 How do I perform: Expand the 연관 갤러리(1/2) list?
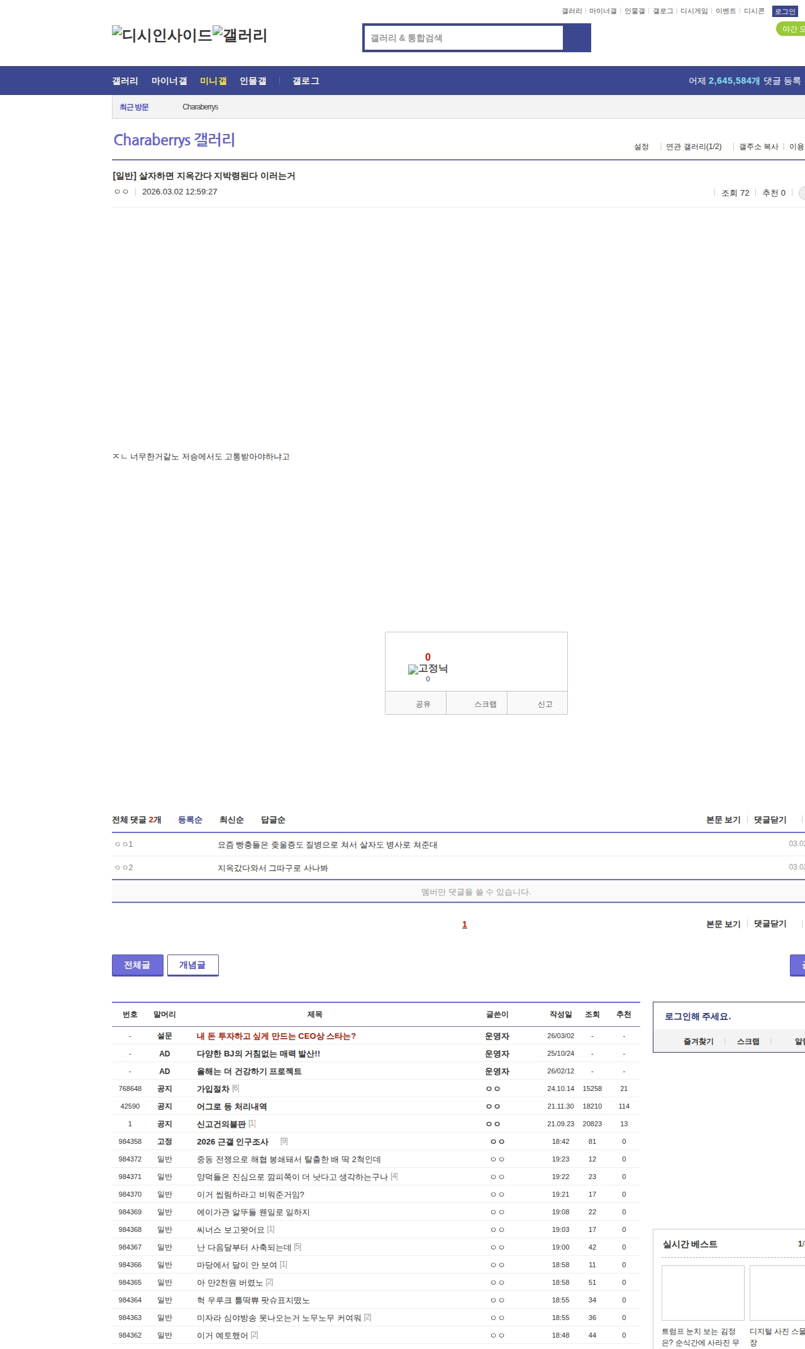coord(693,147)
